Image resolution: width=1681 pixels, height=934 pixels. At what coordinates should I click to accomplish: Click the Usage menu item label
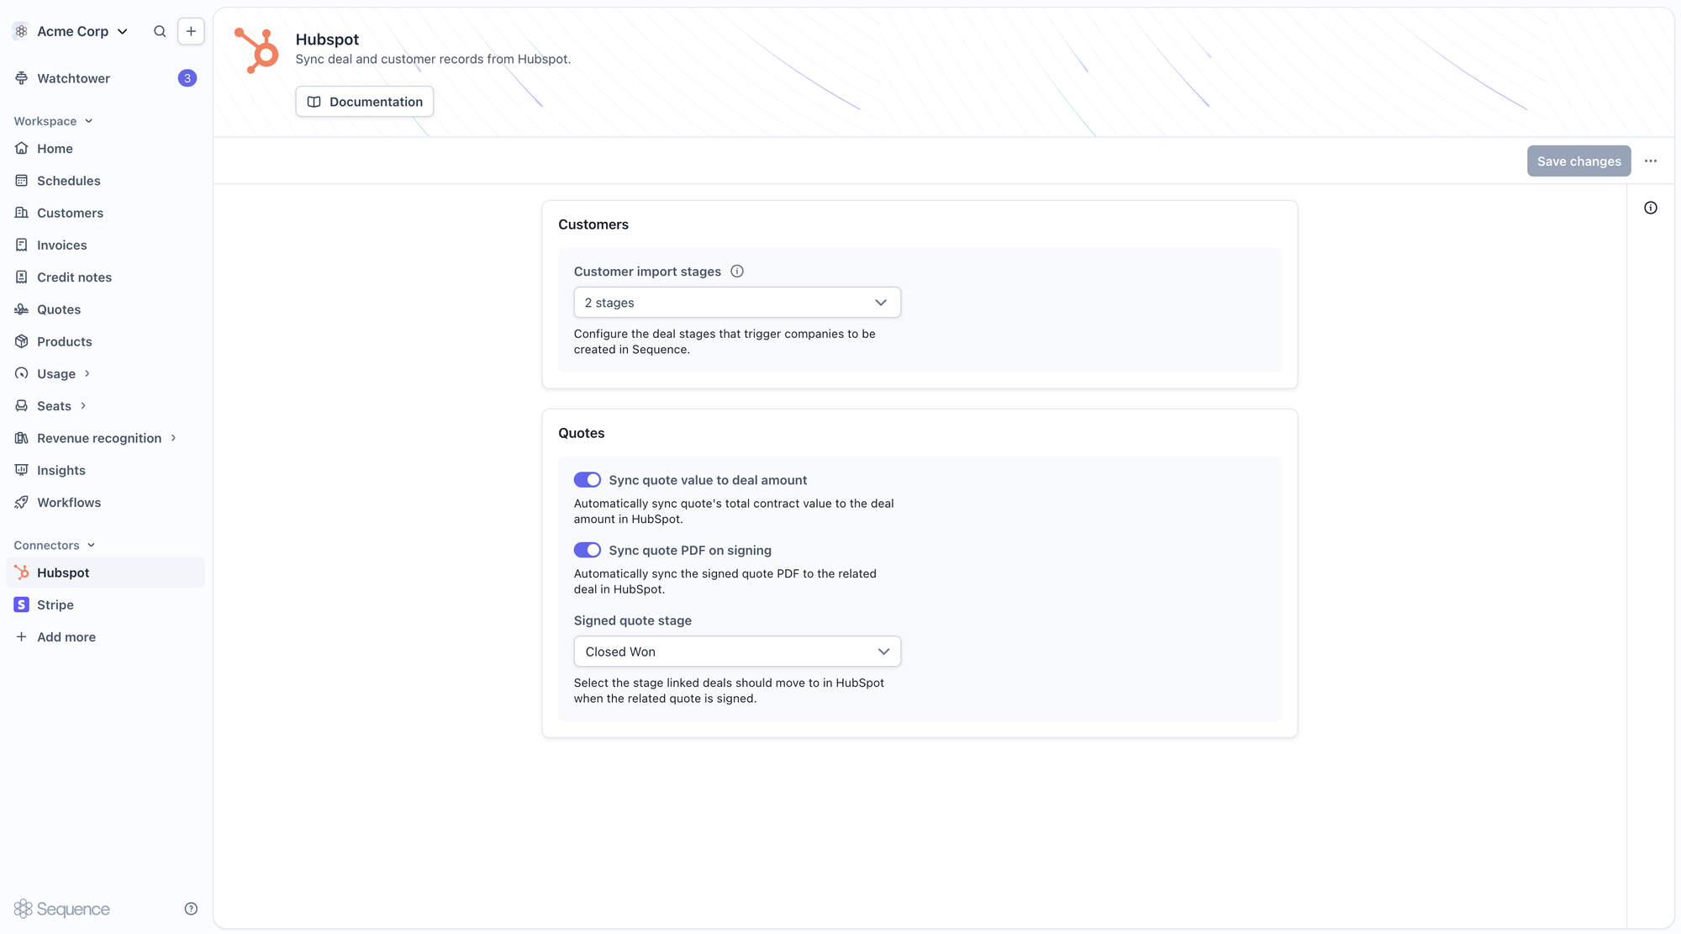click(56, 373)
